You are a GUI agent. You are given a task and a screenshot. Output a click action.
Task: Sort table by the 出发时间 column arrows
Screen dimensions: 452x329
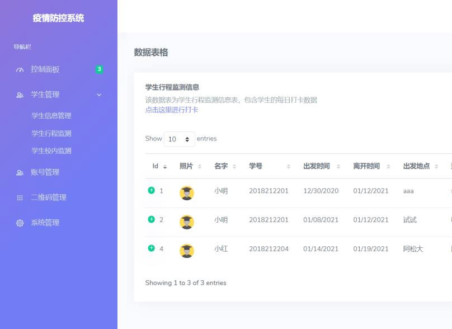pyautogui.click(x=338, y=167)
